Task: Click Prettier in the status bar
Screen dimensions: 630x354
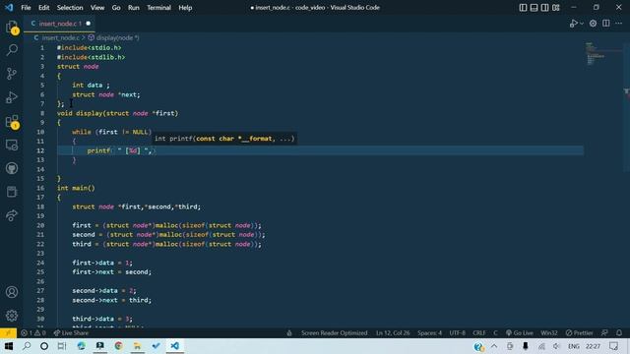Action: (x=580, y=333)
